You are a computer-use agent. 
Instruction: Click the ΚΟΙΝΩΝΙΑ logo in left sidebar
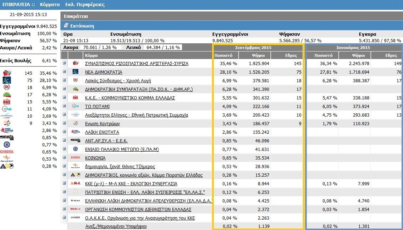pyautogui.click(x=7, y=152)
